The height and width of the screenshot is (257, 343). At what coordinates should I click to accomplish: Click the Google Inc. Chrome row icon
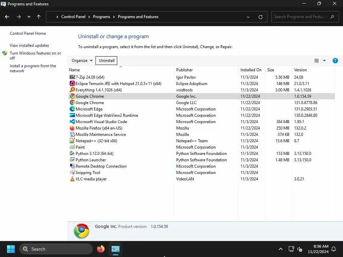(72, 96)
